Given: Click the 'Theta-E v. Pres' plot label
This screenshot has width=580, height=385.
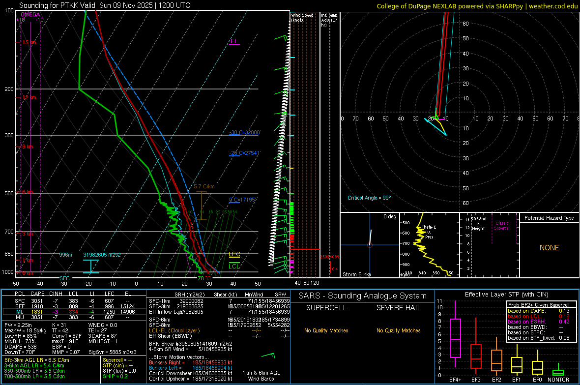Looking at the screenshot, I should click(x=429, y=232).
